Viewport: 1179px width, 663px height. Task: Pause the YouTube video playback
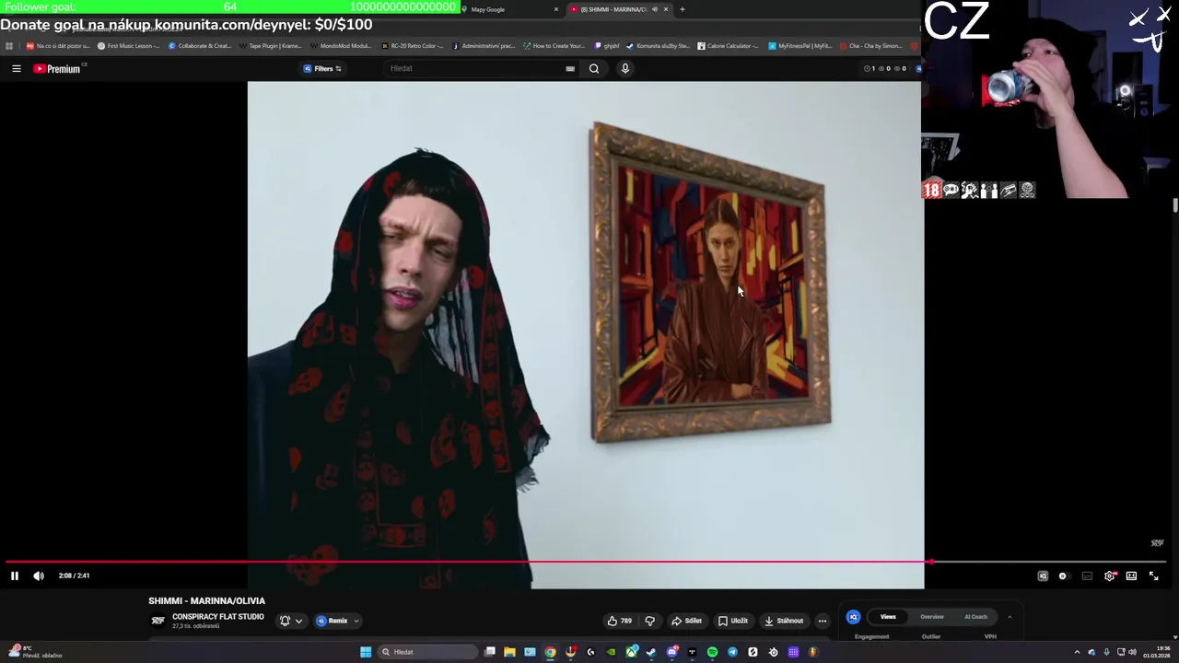15,576
